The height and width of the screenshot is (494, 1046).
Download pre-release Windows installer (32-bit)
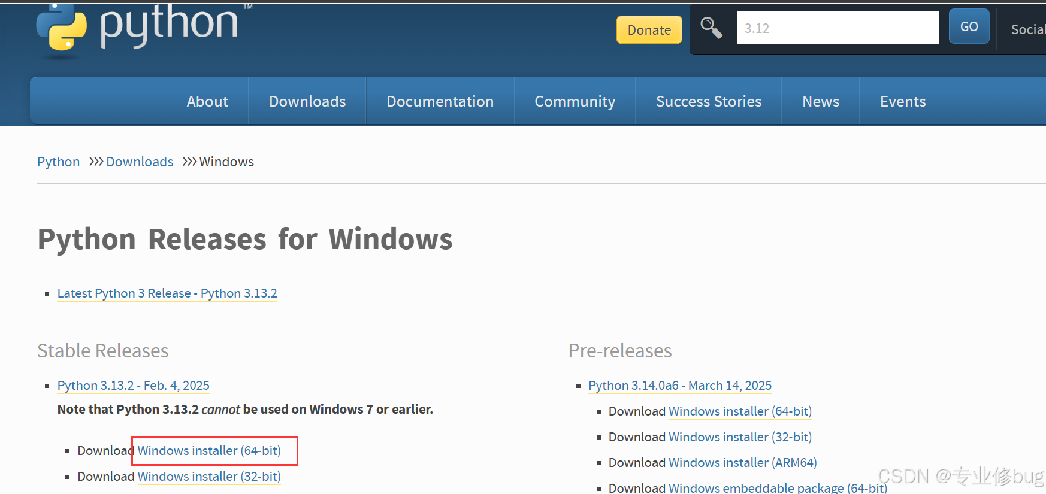pos(740,437)
